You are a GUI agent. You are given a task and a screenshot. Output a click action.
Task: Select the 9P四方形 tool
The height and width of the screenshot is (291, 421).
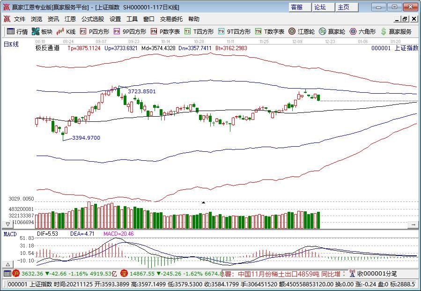pyautogui.click(x=130, y=31)
